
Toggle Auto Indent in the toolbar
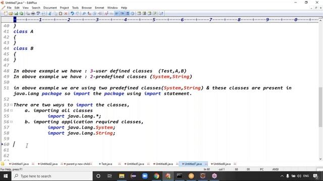tap(122, 14)
